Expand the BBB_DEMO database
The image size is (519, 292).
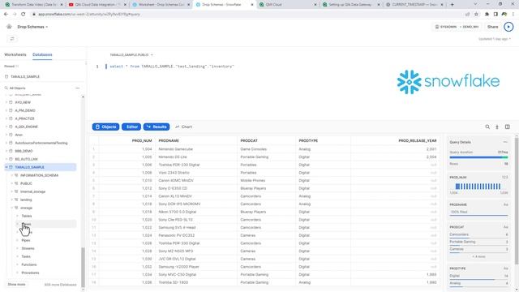pos(6,151)
